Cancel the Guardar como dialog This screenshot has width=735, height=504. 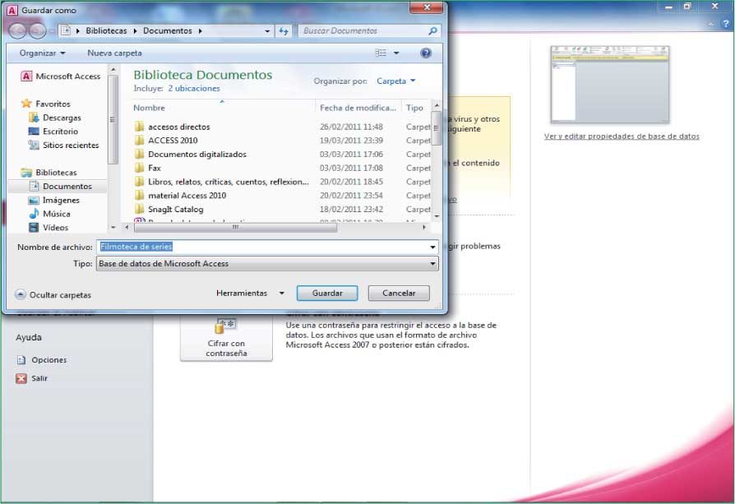(x=399, y=293)
